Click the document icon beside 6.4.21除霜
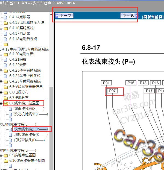The width and height of the screenshot is (164, 170). pos(5,60)
